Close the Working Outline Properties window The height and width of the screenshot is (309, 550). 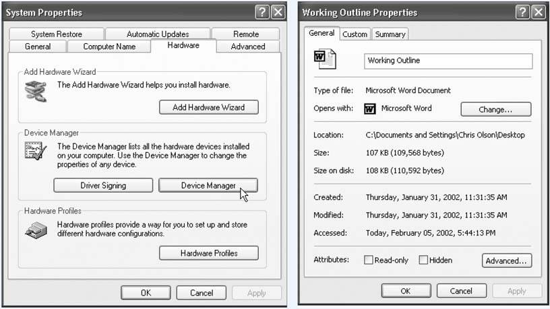[x=539, y=12]
